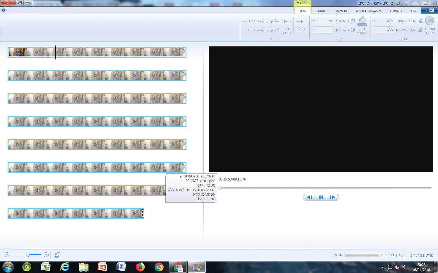Image resolution: width=438 pixels, height=273 pixels.
Task: Pause the video playback
Action: point(321,197)
